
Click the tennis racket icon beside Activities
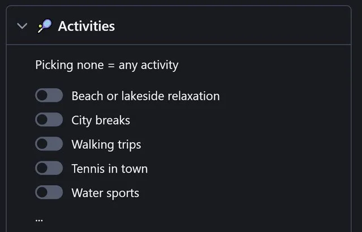[45, 26]
